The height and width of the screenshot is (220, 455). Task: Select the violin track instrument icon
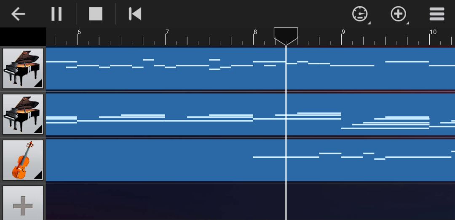point(23,160)
